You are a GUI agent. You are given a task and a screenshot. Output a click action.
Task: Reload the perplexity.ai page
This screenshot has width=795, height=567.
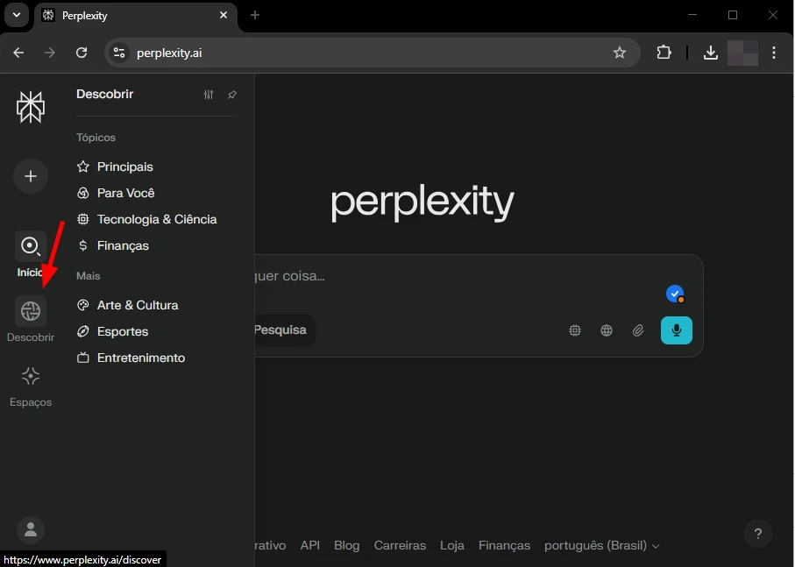82,53
